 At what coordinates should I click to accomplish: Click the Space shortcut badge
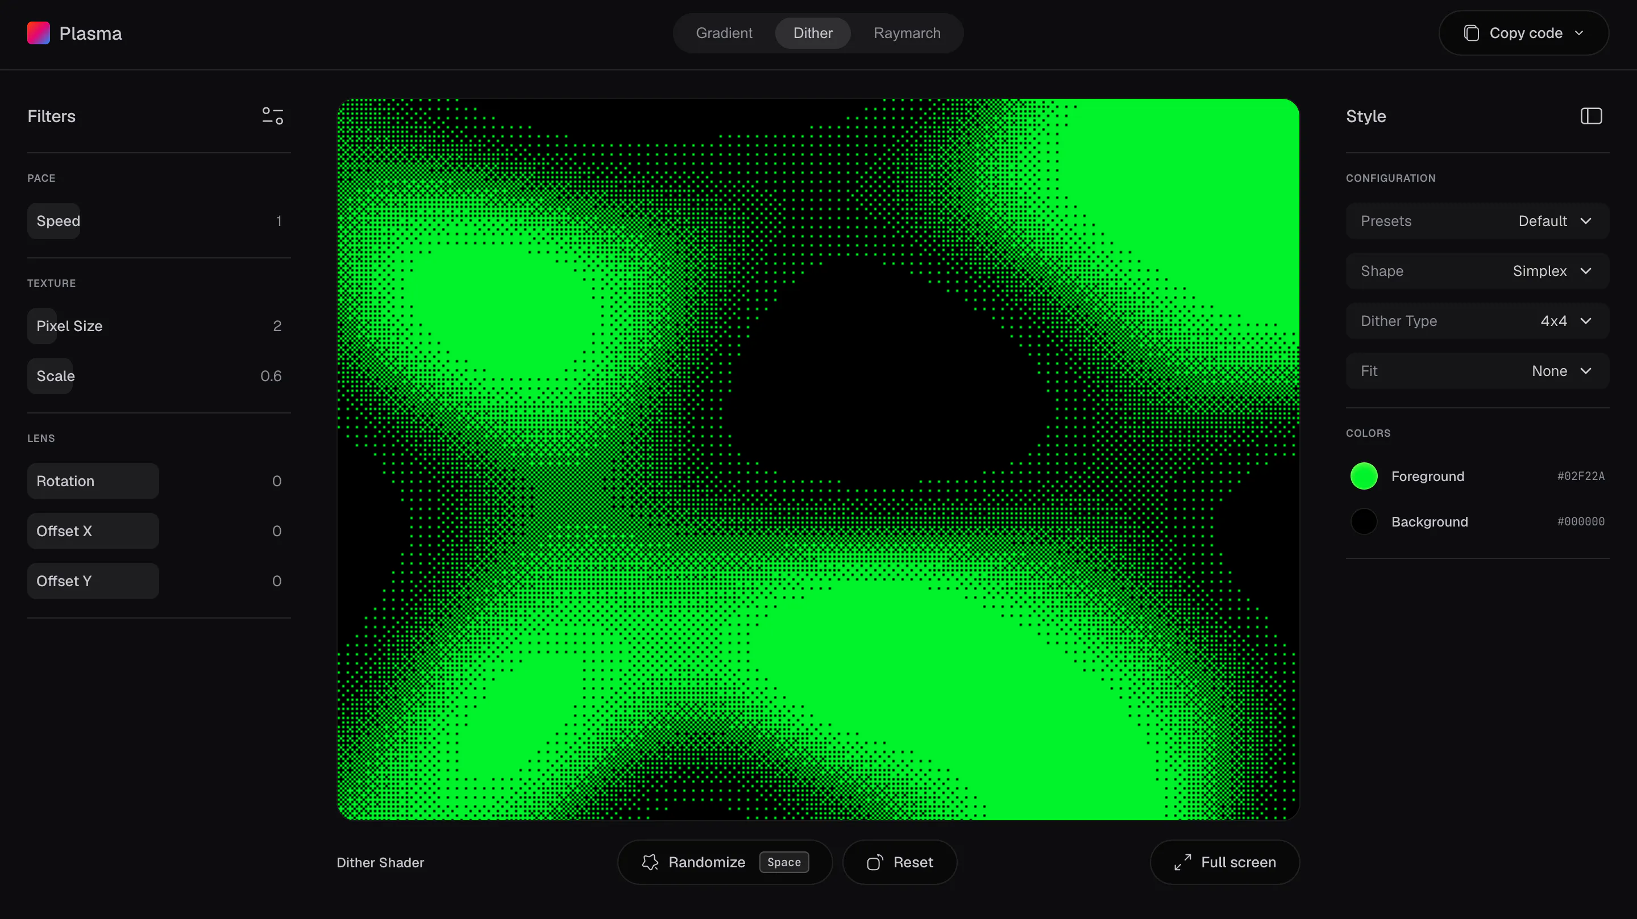(784, 862)
